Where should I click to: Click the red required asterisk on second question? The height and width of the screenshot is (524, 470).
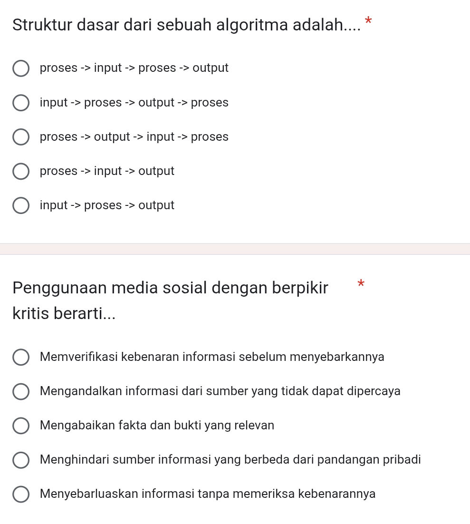pos(361,283)
